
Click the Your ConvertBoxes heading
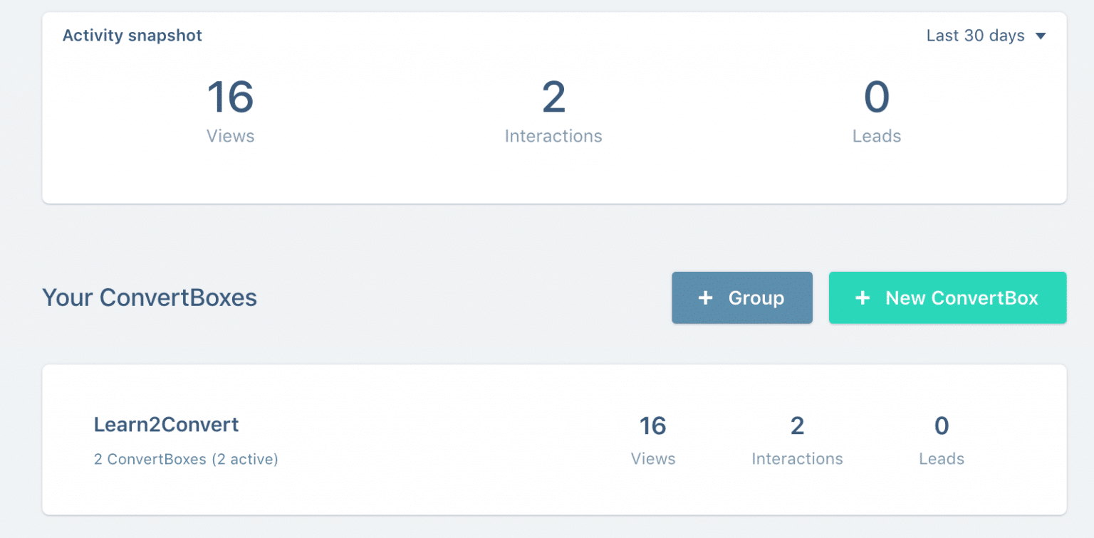point(150,297)
